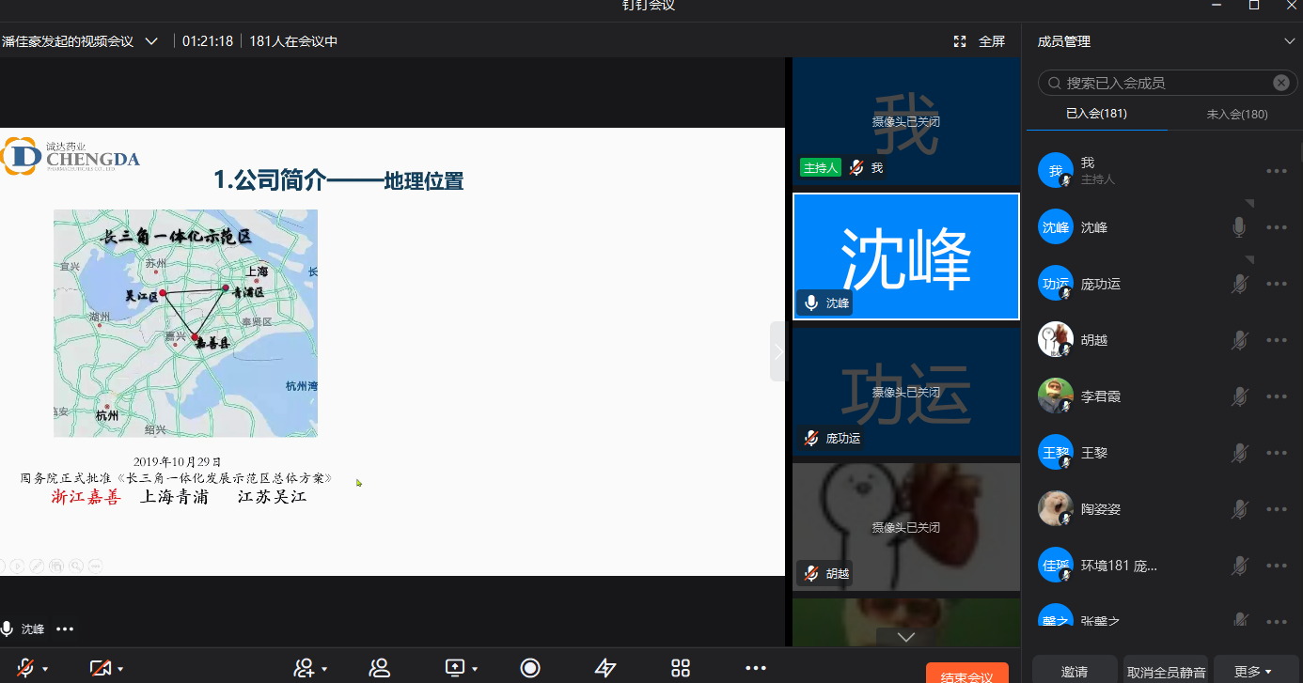The width and height of the screenshot is (1303, 683).
Task: Click the lightning bolt icon in toolbar
Action: (x=605, y=668)
